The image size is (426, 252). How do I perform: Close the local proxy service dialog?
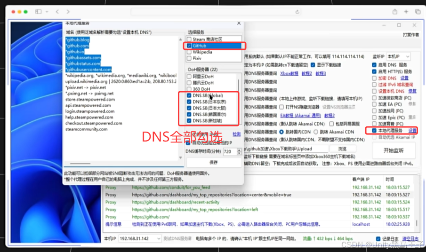click(x=239, y=24)
